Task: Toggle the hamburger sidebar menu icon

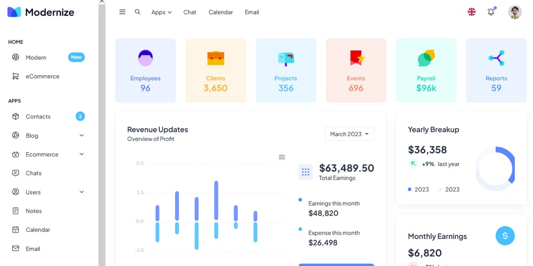Action: point(123,12)
